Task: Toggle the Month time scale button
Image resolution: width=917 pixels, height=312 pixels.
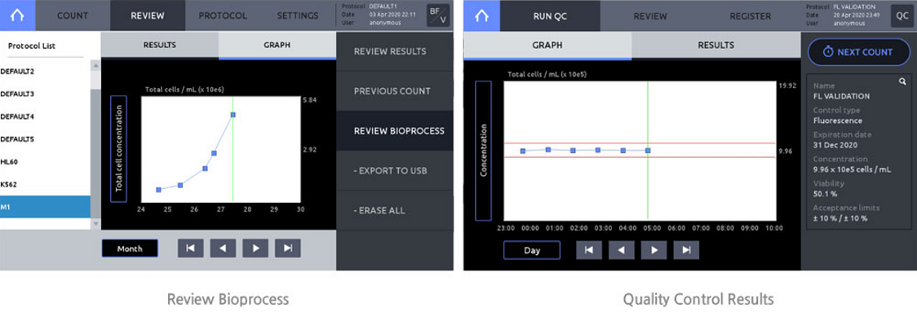Action: pos(130,248)
